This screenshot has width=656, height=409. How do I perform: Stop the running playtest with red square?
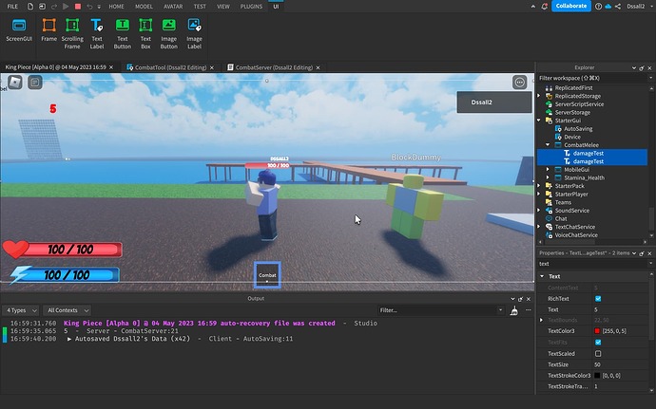pyautogui.click(x=78, y=7)
